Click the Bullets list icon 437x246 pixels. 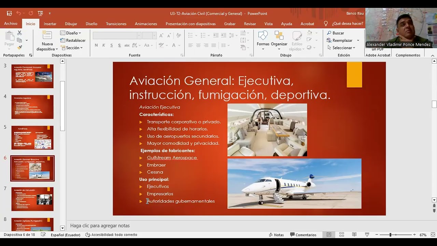tap(191, 35)
